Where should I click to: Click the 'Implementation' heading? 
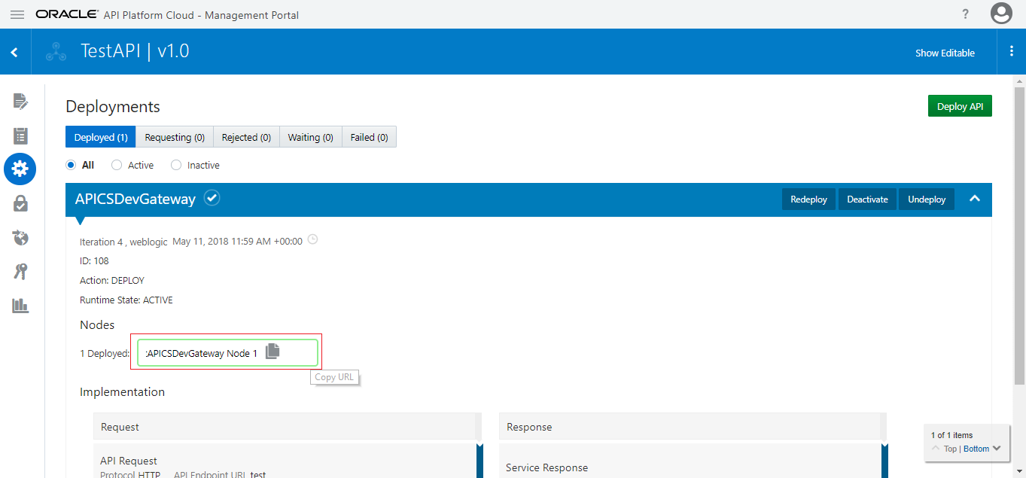(122, 391)
